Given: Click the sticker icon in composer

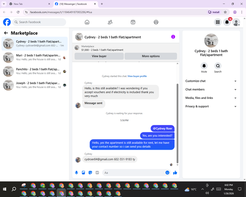Looking at the screenshot, I should 91,172.
